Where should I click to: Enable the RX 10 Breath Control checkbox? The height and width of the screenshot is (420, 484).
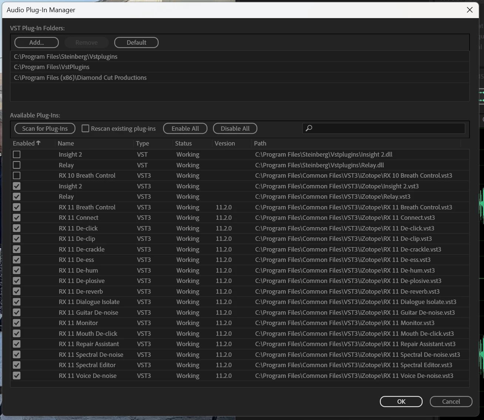17,175
